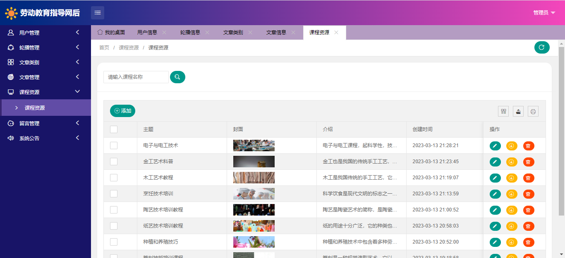This screenshot has width=565, height=258.
Task: Download the 木工艺术教程 resource
Action: [x=512, y=178]
